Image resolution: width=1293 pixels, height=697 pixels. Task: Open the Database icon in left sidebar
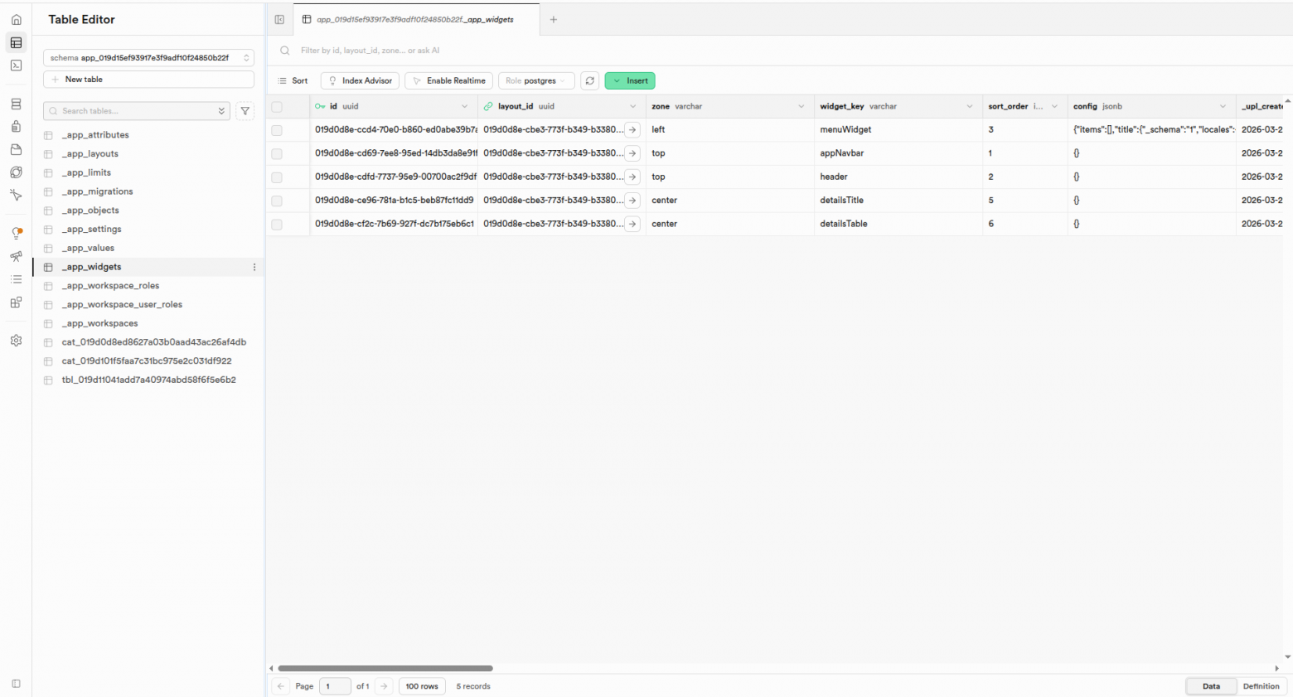[x=16, y=104]
